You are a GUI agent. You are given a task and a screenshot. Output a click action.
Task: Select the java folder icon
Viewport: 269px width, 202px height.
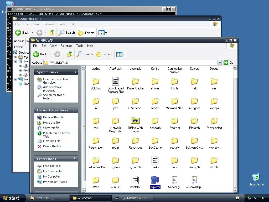coord(116,101)
